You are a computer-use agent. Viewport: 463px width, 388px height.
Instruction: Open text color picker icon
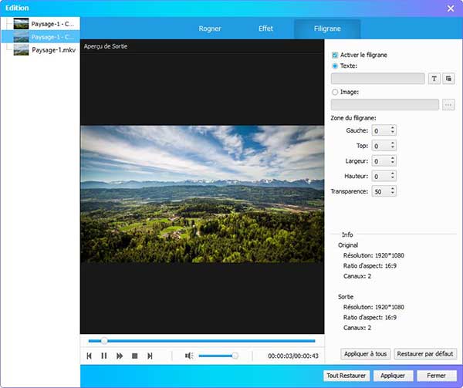click(449, 79)
